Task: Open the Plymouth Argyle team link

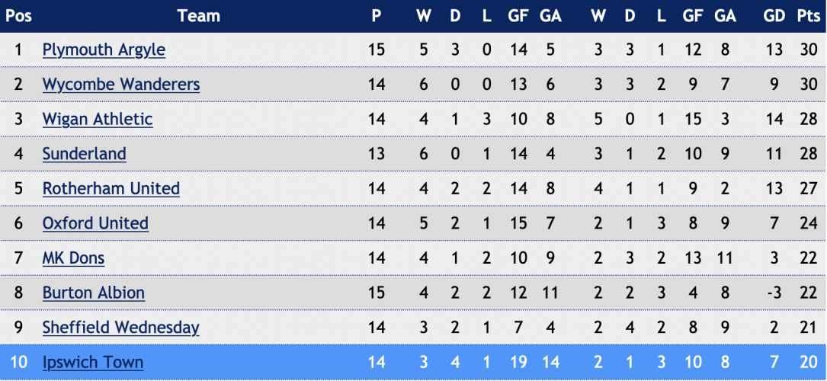Action: [104, 50]
